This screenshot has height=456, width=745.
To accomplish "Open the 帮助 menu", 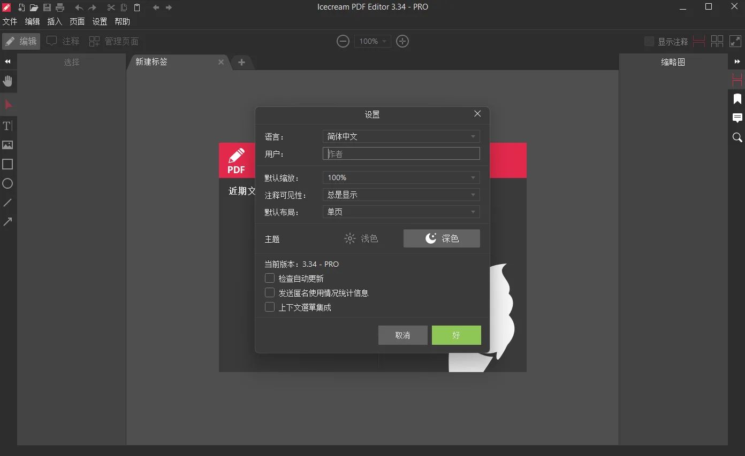I will (x=123, y=21).
